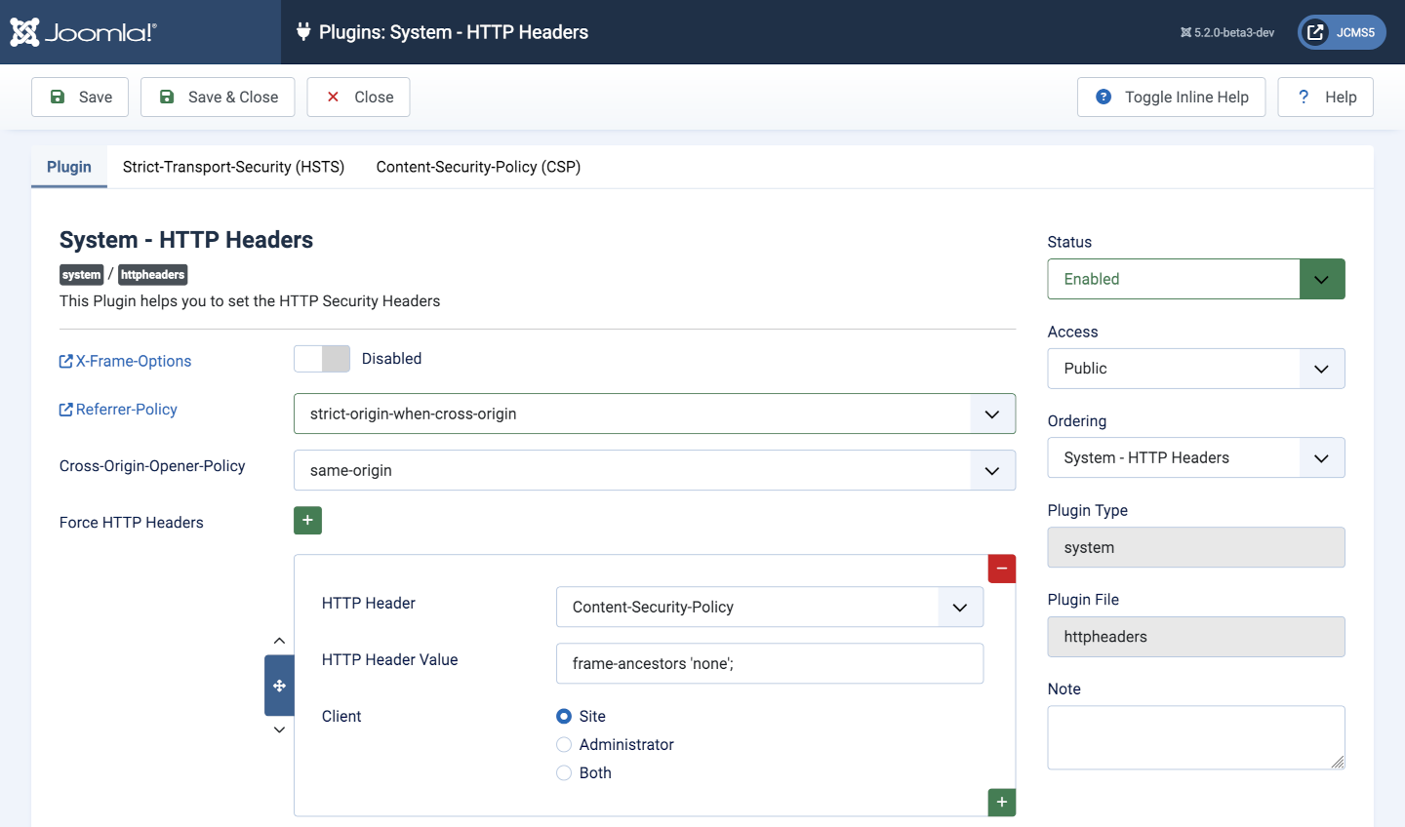
Task: Open the HTTP Header dropdown
Action: [770, 607]
